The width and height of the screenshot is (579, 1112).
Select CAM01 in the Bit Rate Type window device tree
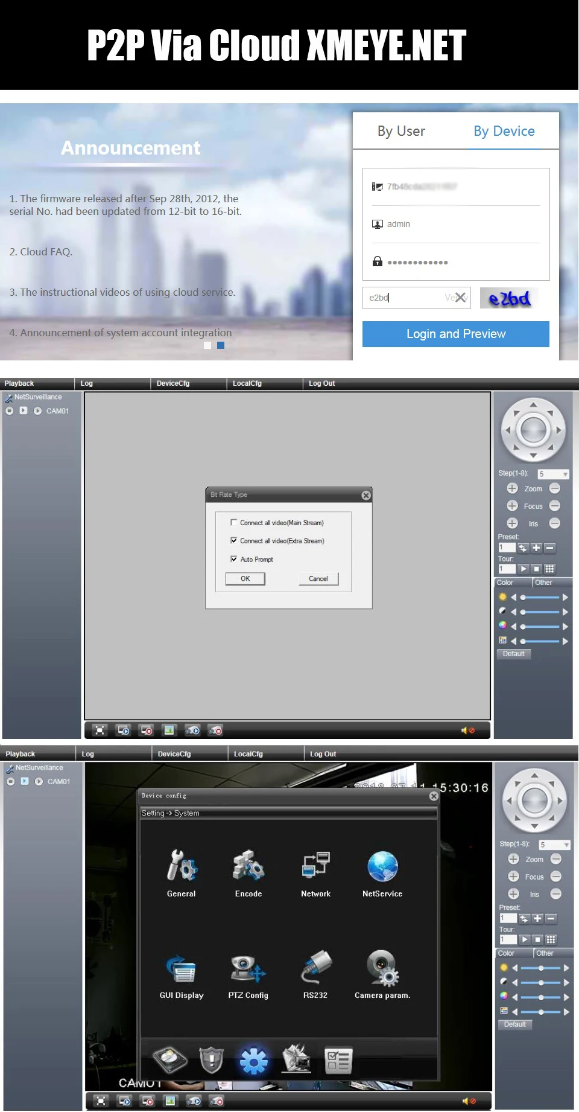[57, 411]
